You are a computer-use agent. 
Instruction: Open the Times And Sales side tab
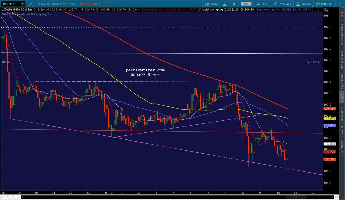(x=342, y=35)
